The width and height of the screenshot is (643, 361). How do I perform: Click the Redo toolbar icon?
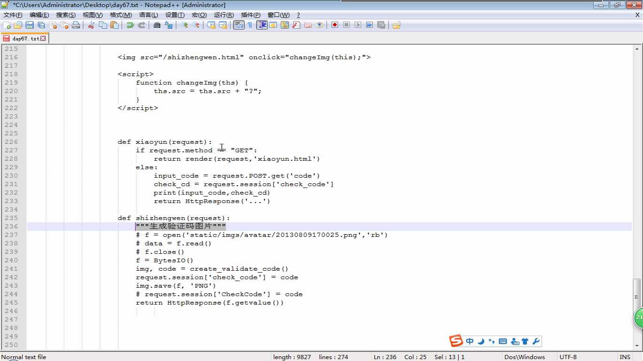click(141, 25)
